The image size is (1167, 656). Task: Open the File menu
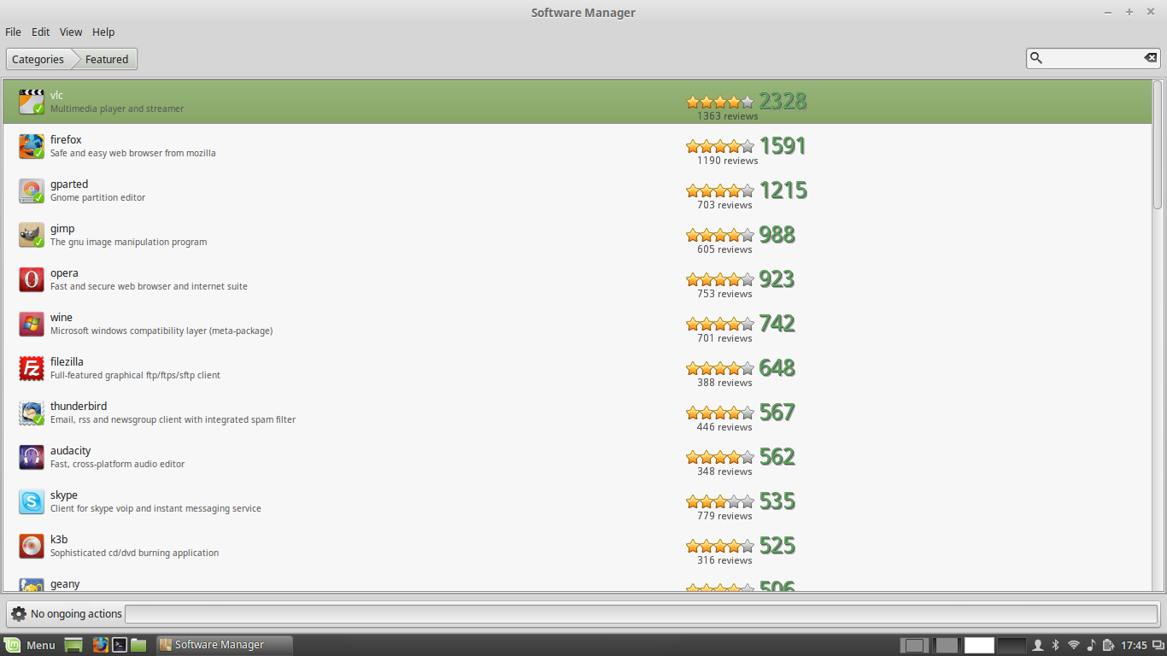[13, 32]
